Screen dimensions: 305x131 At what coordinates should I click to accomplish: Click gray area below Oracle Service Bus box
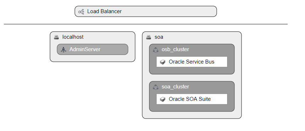192,70
